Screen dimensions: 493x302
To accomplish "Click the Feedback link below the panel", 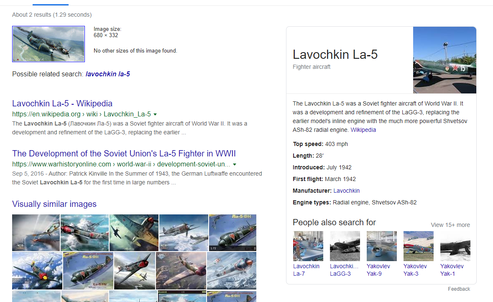I will [x=459, y=289].
